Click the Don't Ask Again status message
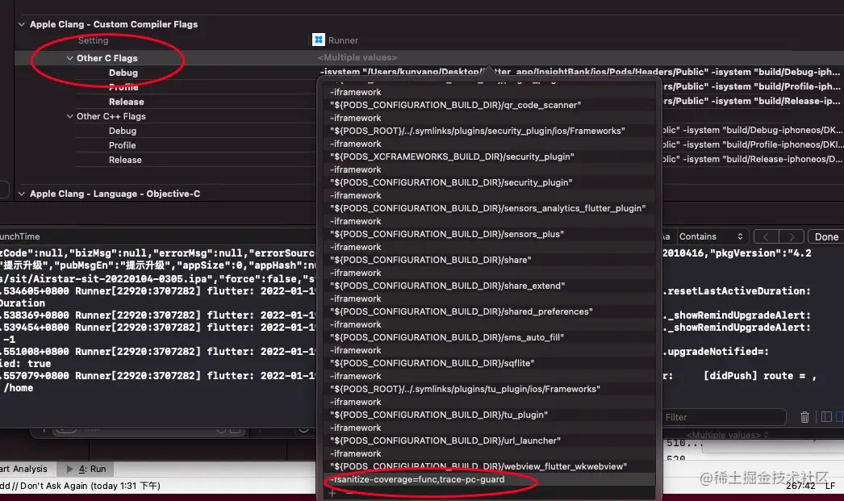This screenshot has height=501, width=844. click(80, 486)
